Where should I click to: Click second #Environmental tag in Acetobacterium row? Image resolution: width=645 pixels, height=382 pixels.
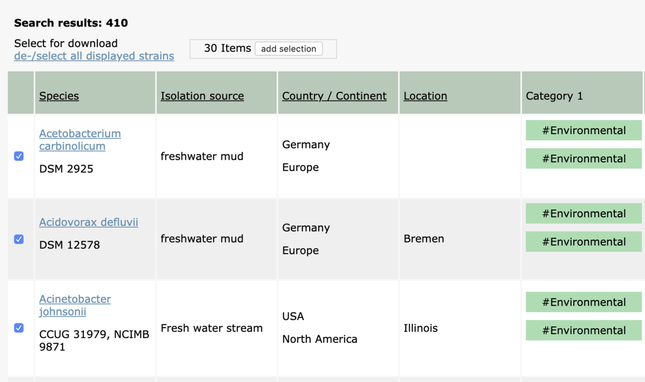[584, 159]
